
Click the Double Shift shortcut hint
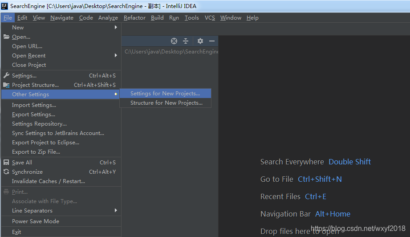click(349, 162)
